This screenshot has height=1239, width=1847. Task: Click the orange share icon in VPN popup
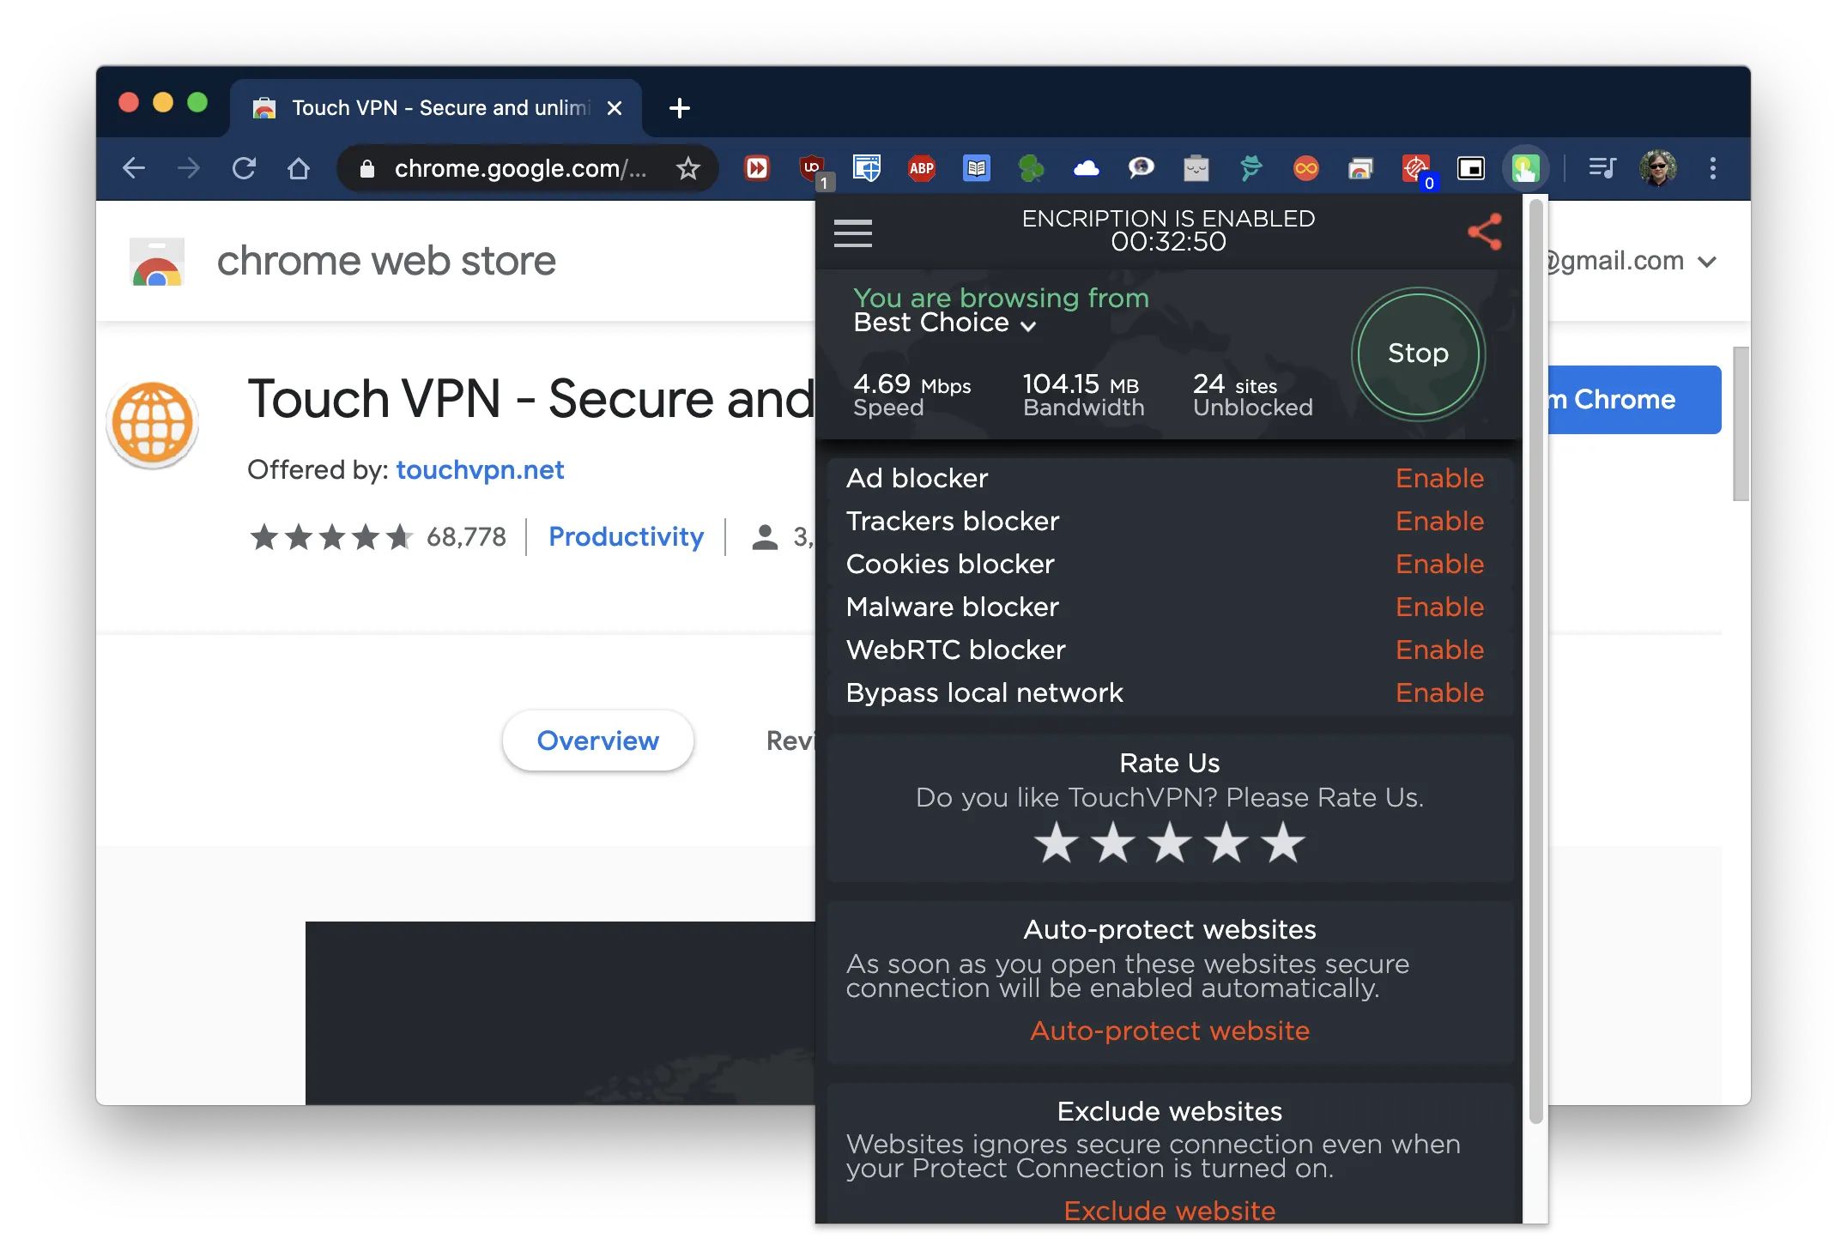[1485, 232]
